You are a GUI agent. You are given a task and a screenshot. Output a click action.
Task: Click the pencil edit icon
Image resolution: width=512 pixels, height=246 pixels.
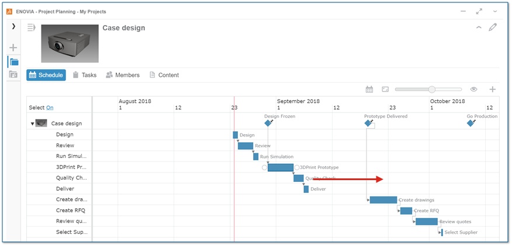point(492,27)
